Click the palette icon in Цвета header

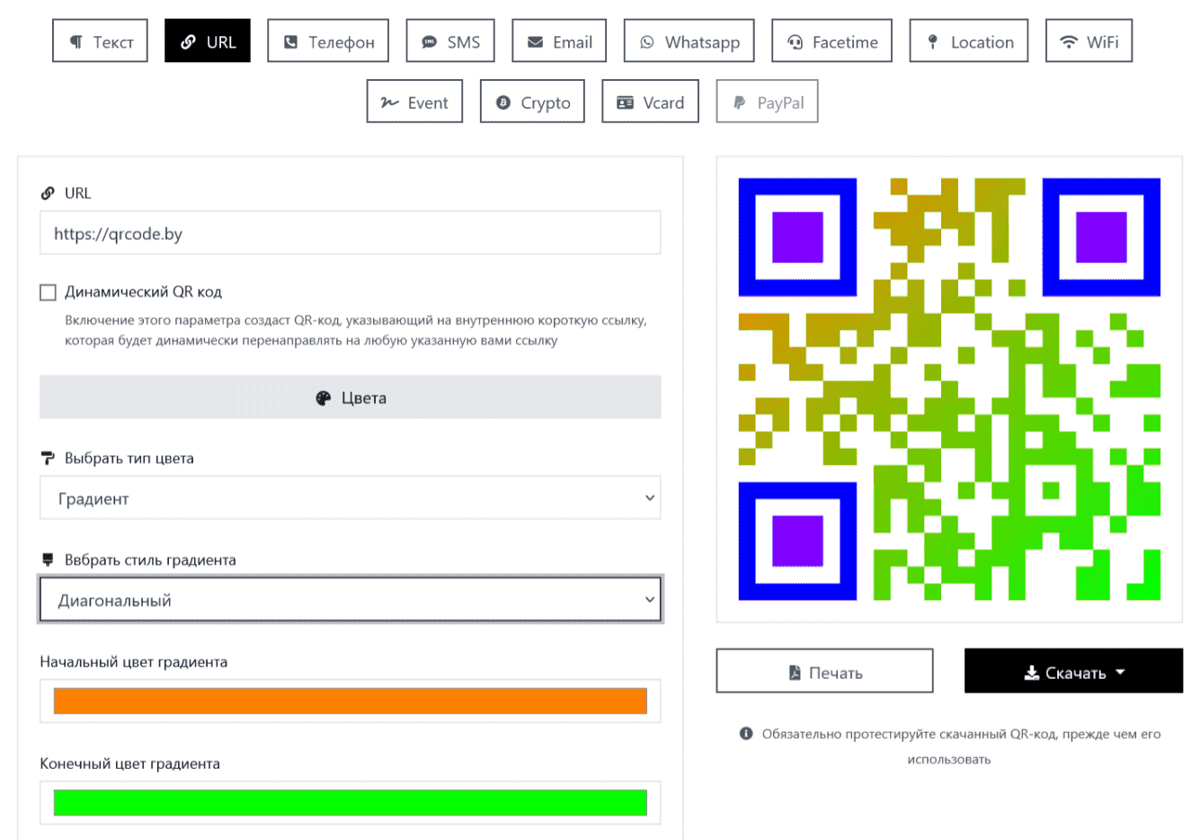click(x=324, y=398)
